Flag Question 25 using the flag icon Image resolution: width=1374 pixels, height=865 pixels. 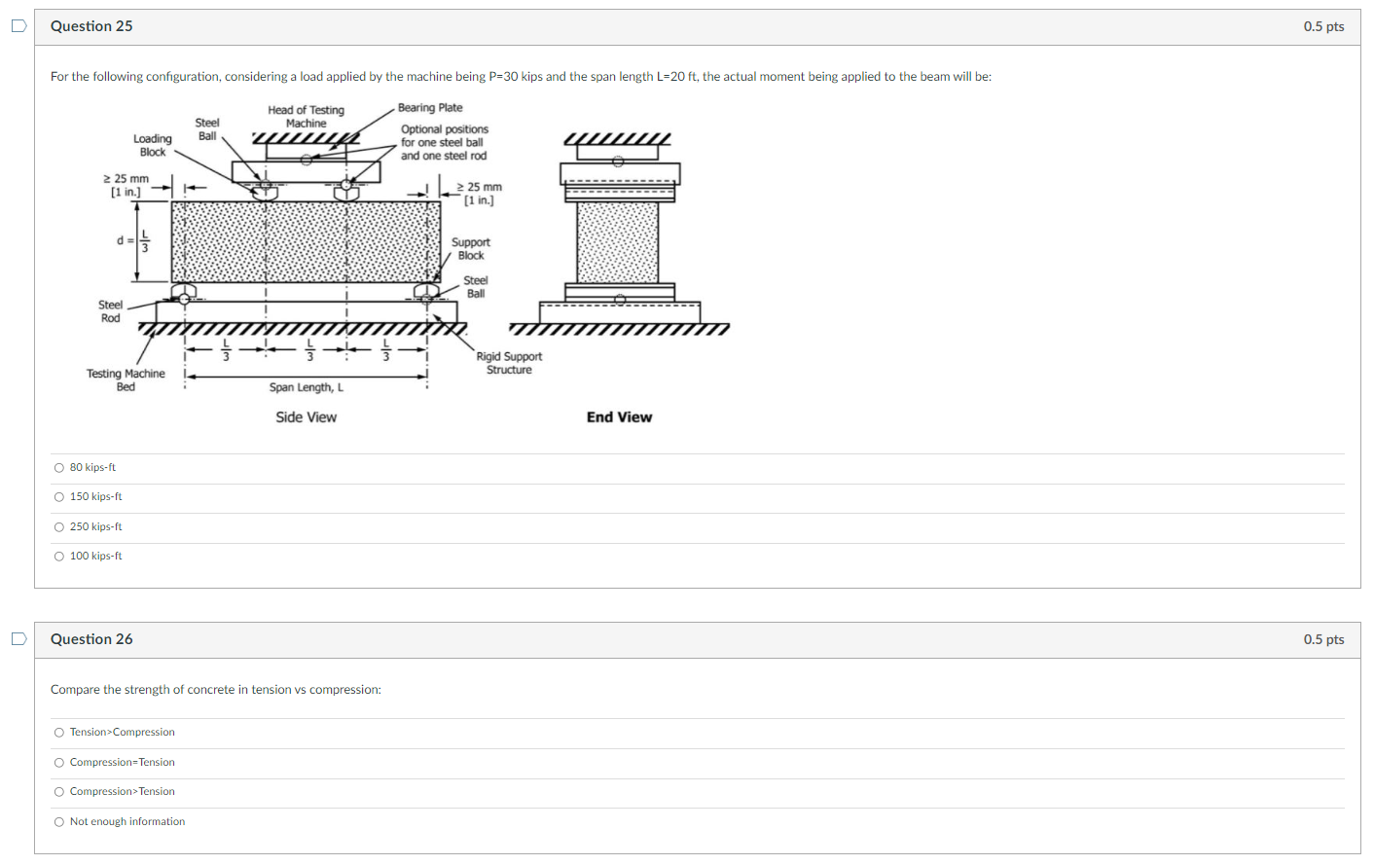pyautogui.click(x=18, y=26)
